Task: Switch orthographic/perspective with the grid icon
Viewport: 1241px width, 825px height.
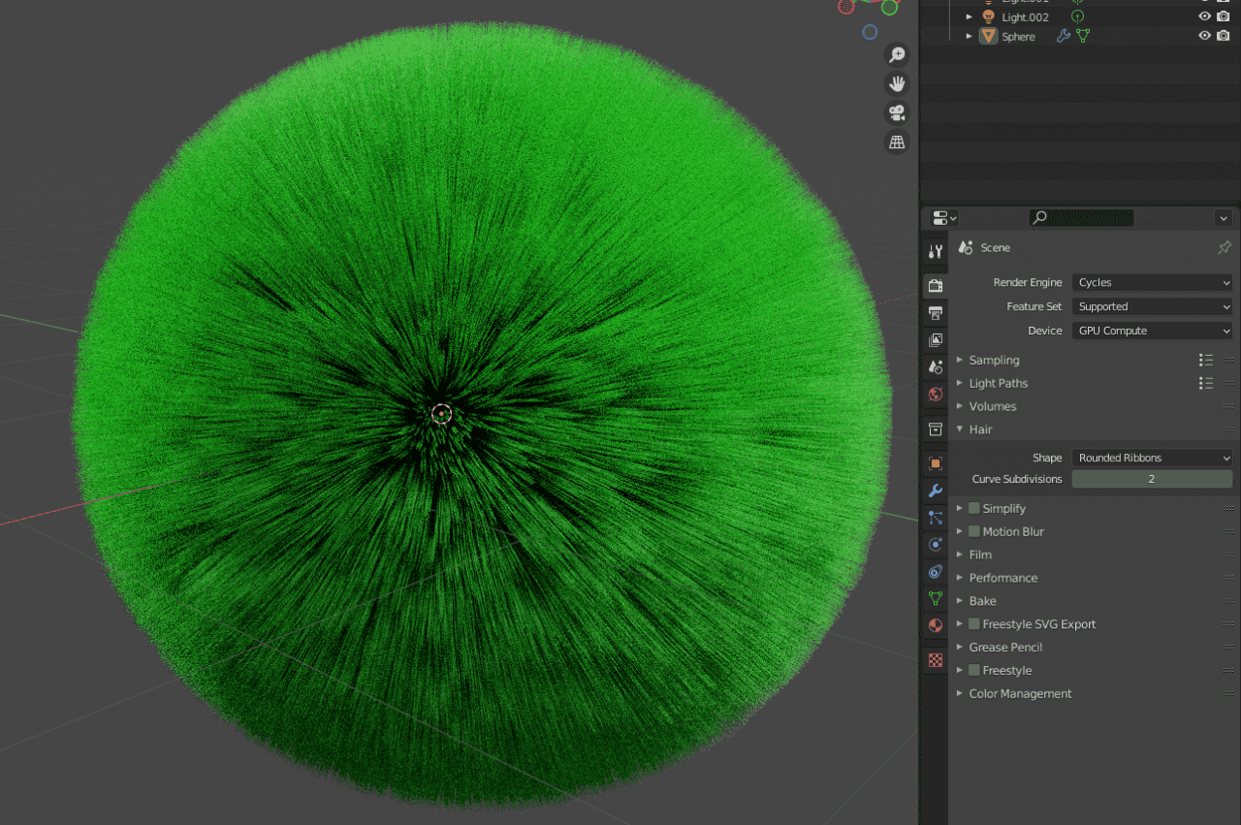Action: 897,143
